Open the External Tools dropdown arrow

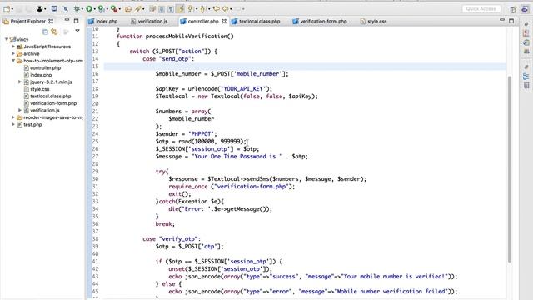[x=120, y=9]
